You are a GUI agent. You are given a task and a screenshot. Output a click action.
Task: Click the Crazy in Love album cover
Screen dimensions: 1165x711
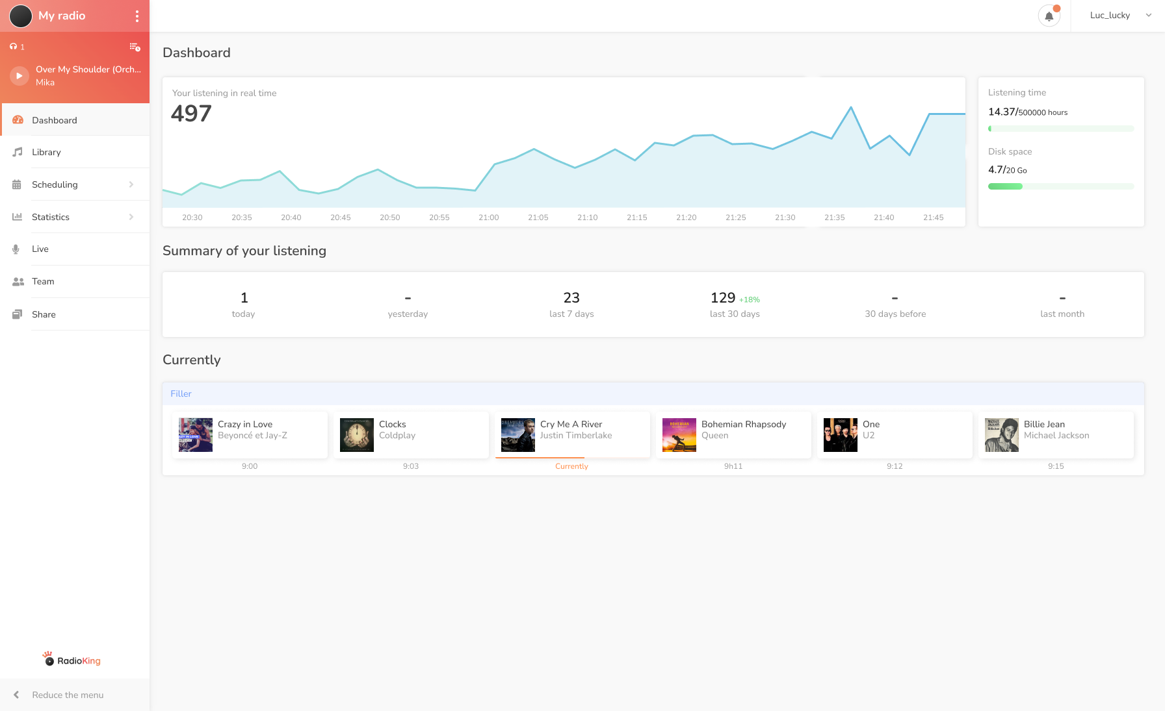tap(196, 435)
